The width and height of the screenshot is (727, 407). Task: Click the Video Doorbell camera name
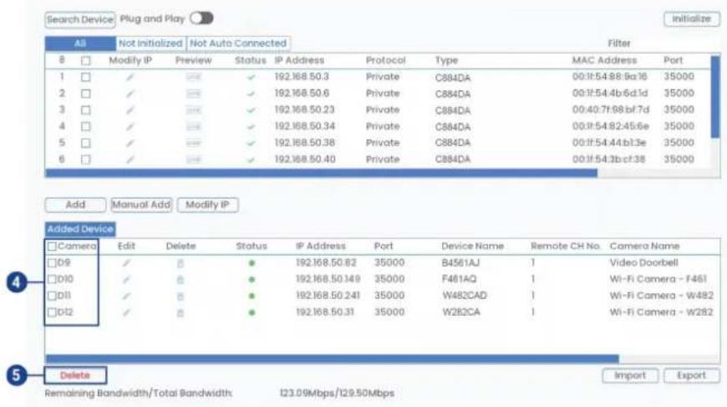pyautogui.click(x=644, y=262)
